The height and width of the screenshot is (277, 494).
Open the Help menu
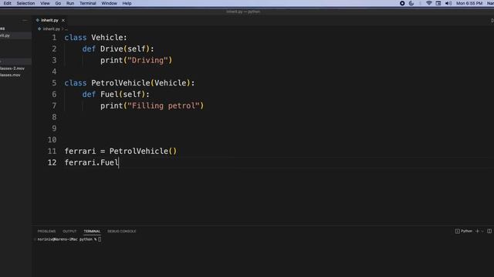(127, 3)
